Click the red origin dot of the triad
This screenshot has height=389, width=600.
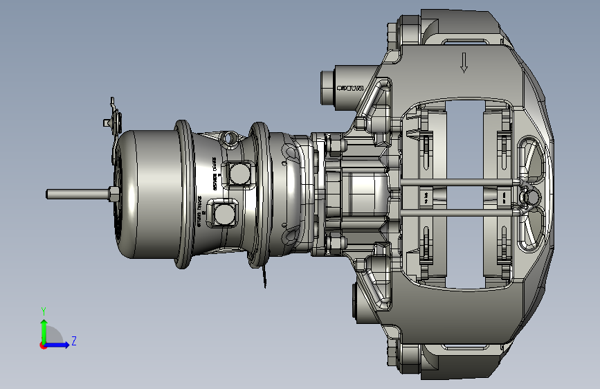(42, 345)
